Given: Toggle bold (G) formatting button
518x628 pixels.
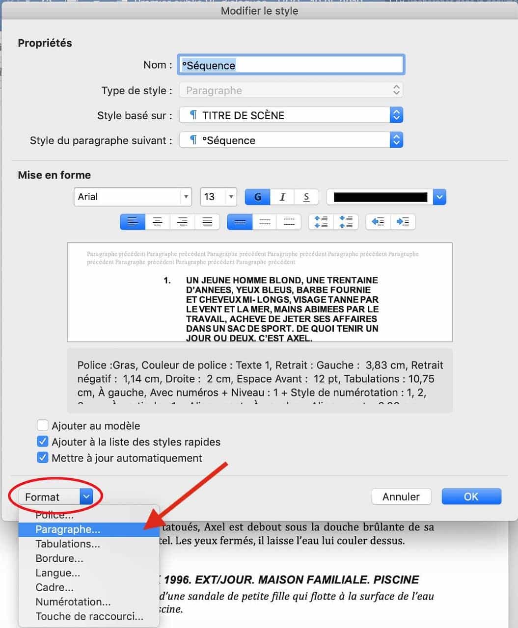Looking at the screenshot, I should pyautogui.click(x=257, y=197).
